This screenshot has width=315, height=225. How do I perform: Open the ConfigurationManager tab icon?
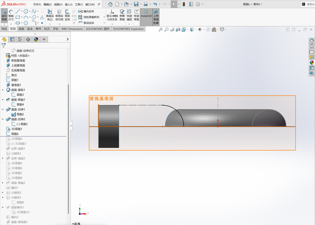click(x=20, y=39)
